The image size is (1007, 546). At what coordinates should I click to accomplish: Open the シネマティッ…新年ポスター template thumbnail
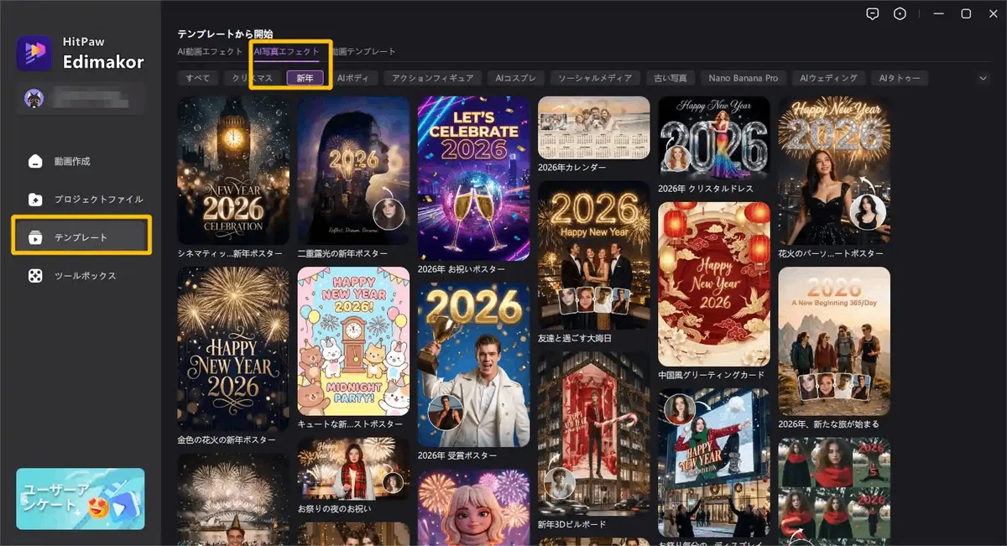(x=233, y=170)
